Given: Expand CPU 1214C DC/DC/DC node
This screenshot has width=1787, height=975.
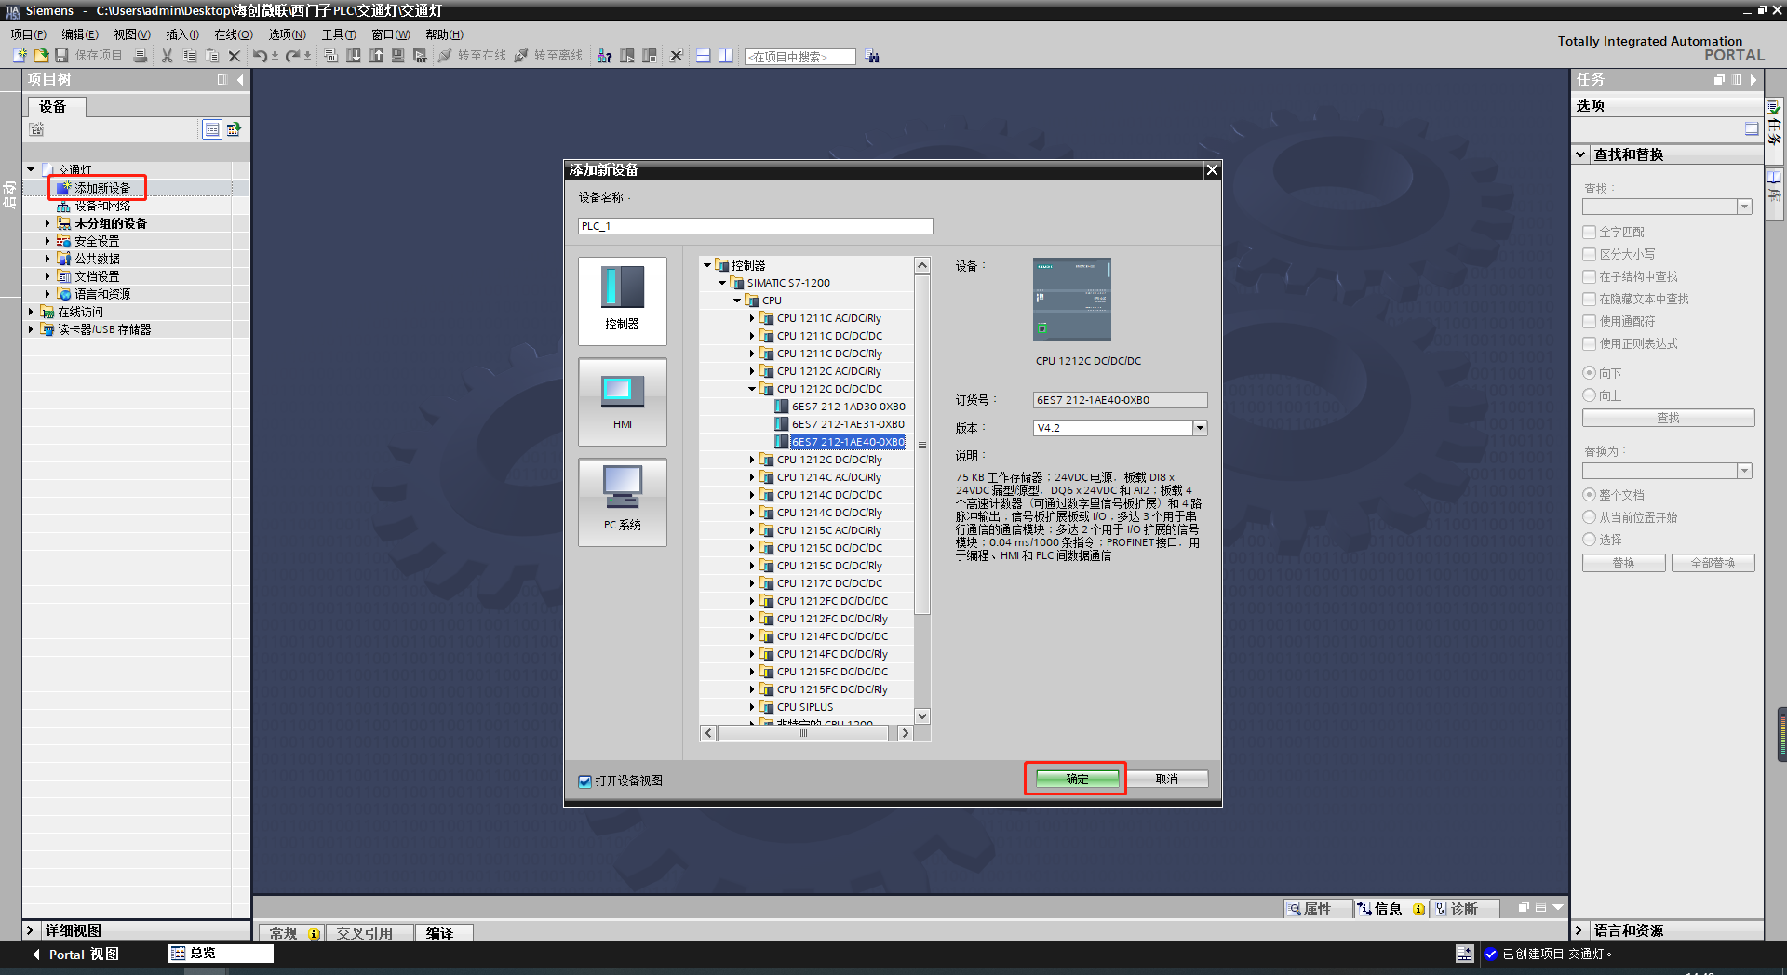Looking at the screenshot, I should pos(752,495).
